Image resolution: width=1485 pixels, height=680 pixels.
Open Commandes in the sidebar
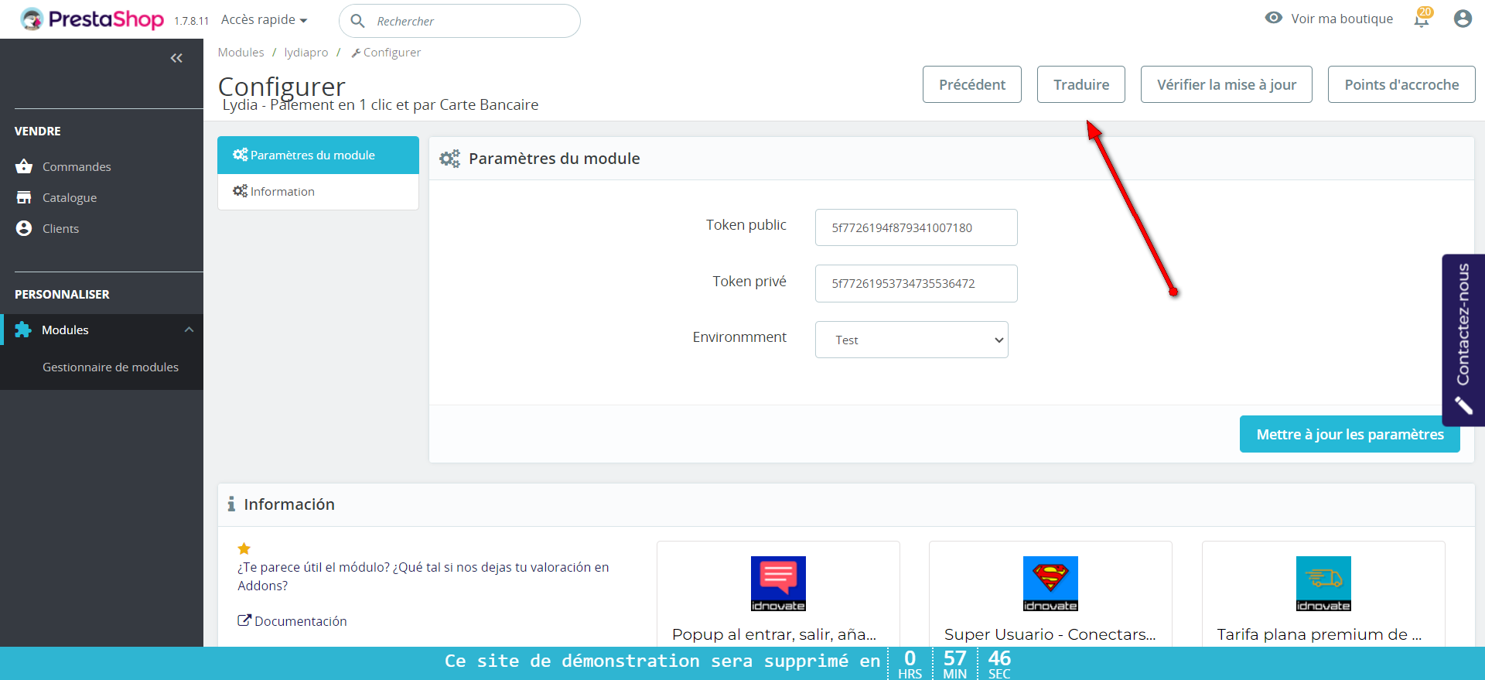click(x=77, y=166)
